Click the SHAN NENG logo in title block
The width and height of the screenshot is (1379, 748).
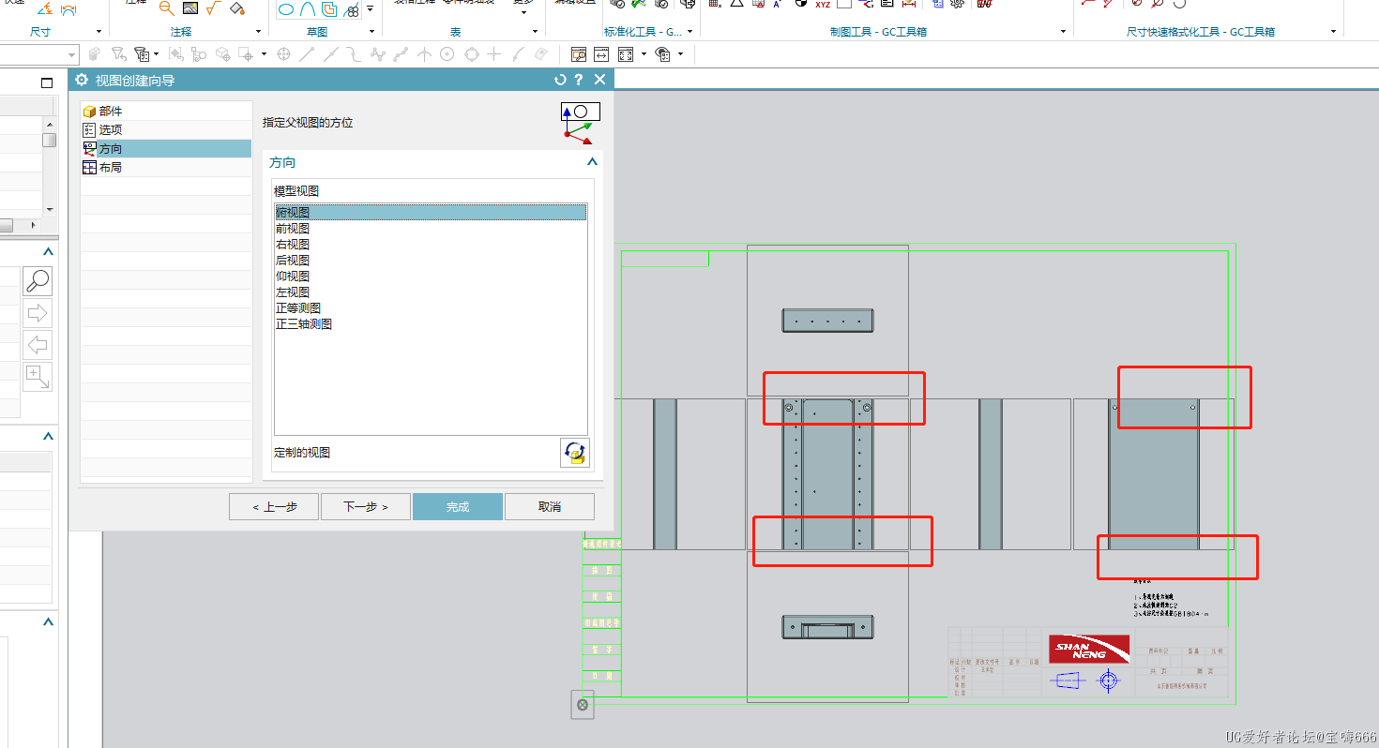1089,649
